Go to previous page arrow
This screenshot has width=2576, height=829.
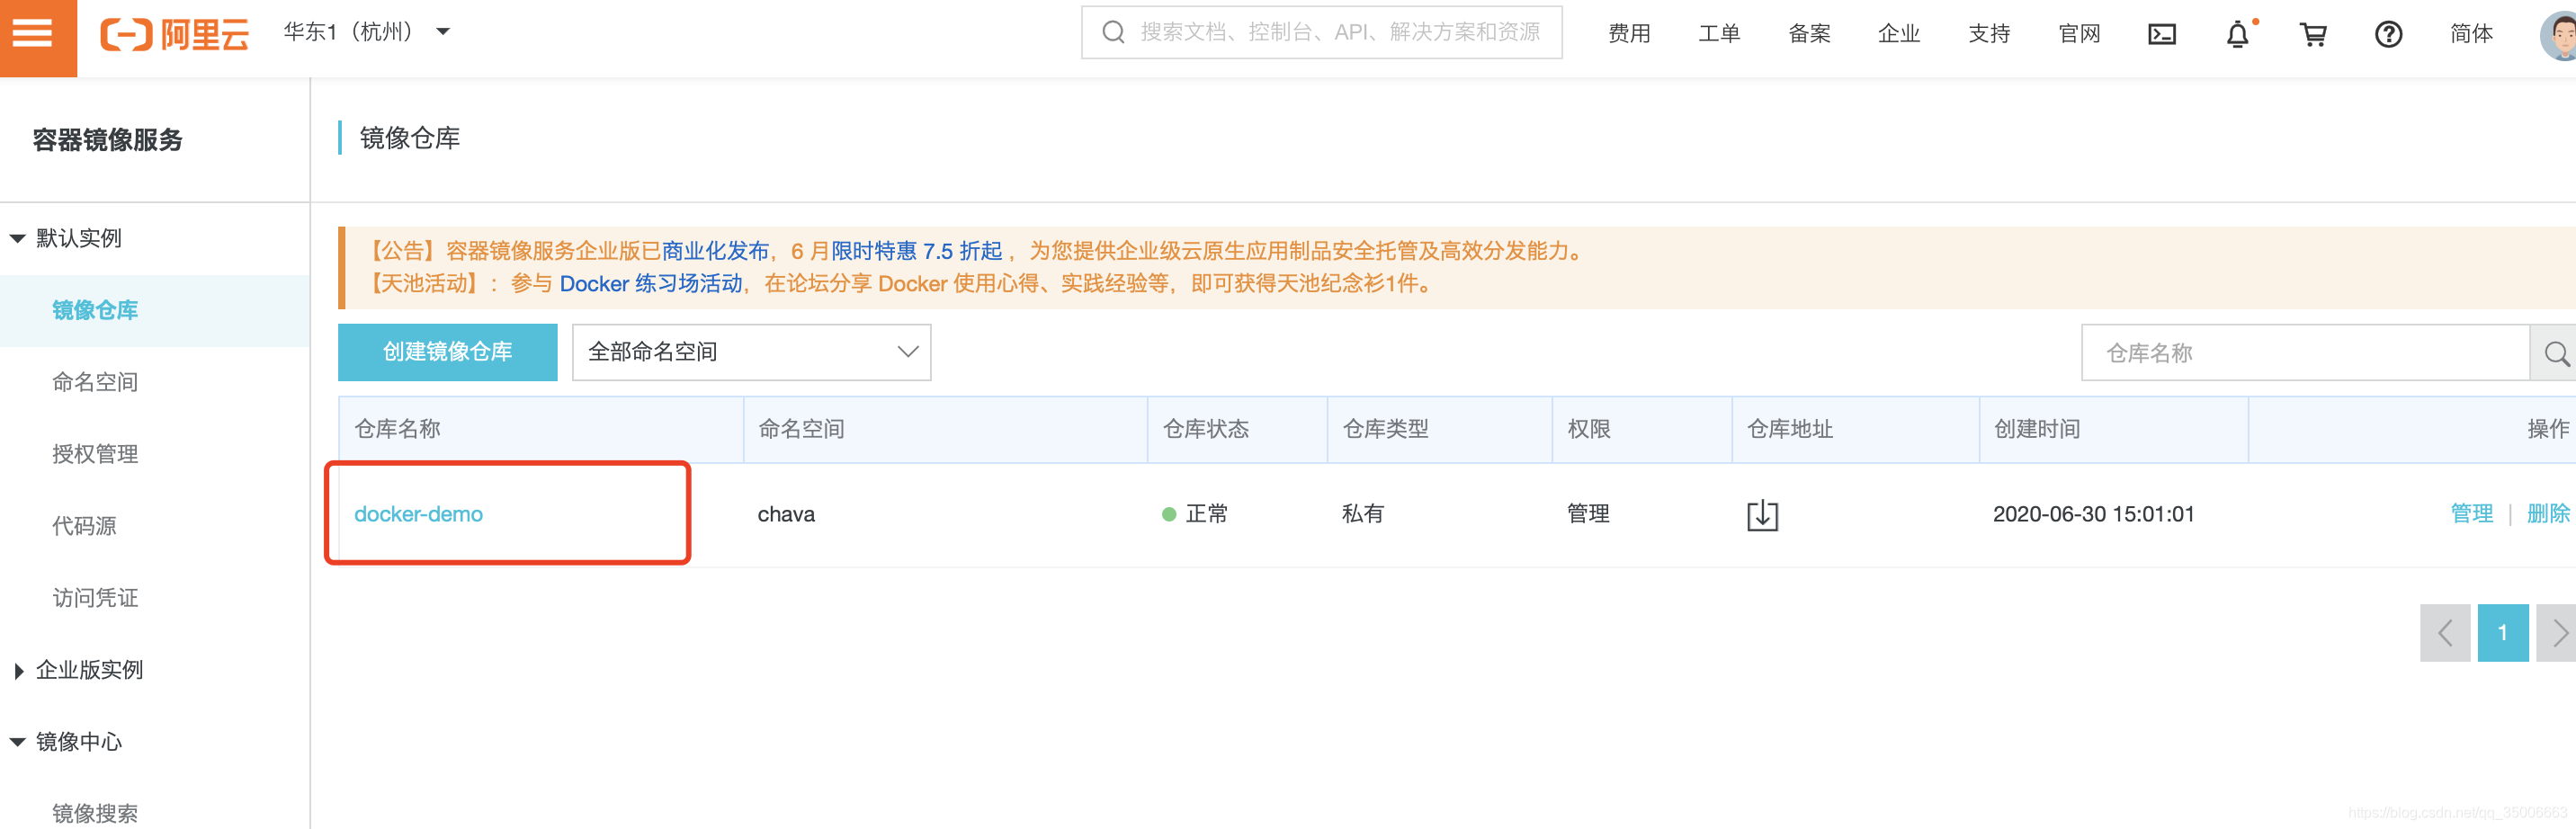click(x=2444, y=632)
